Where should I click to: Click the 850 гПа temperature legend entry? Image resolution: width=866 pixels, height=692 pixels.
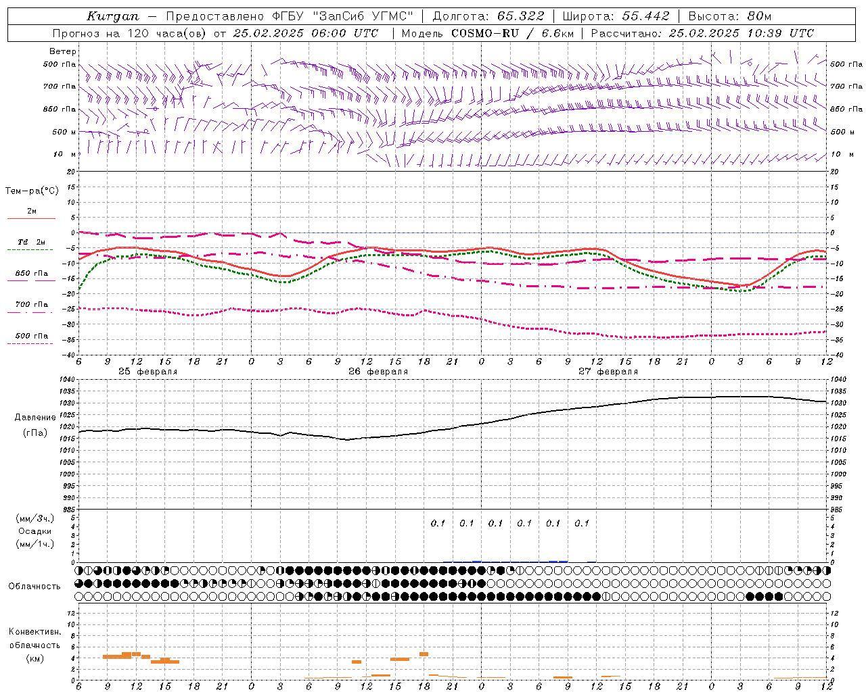(32, 274)
